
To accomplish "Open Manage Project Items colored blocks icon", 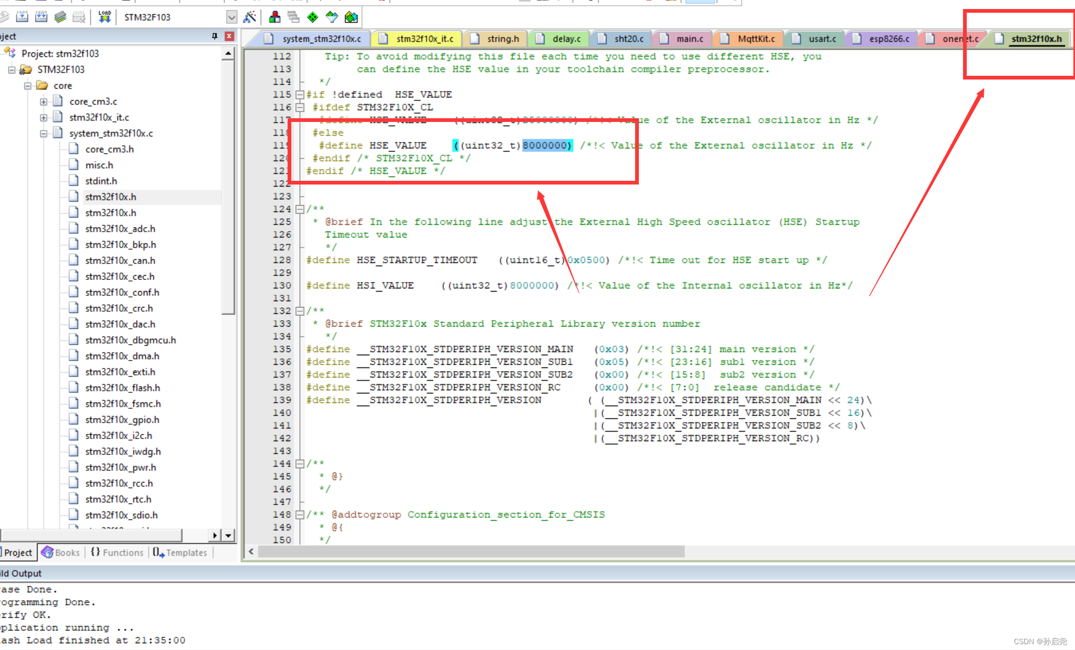I will [x=274, y=17].
